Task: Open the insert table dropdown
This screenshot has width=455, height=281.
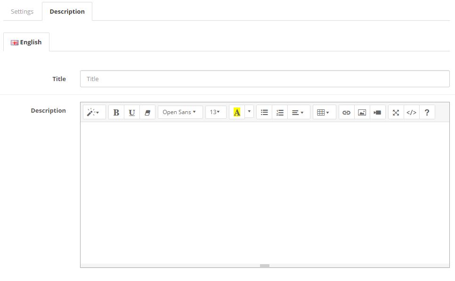Action: point(324,112)
